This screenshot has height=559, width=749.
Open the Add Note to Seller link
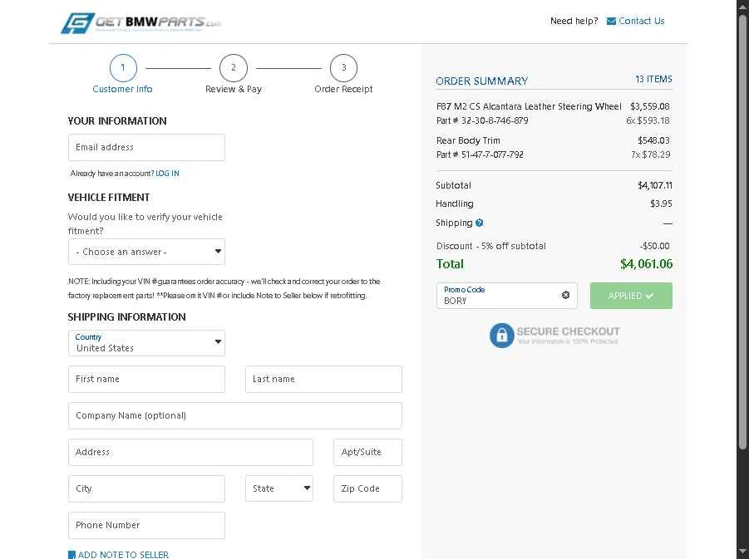123,554
